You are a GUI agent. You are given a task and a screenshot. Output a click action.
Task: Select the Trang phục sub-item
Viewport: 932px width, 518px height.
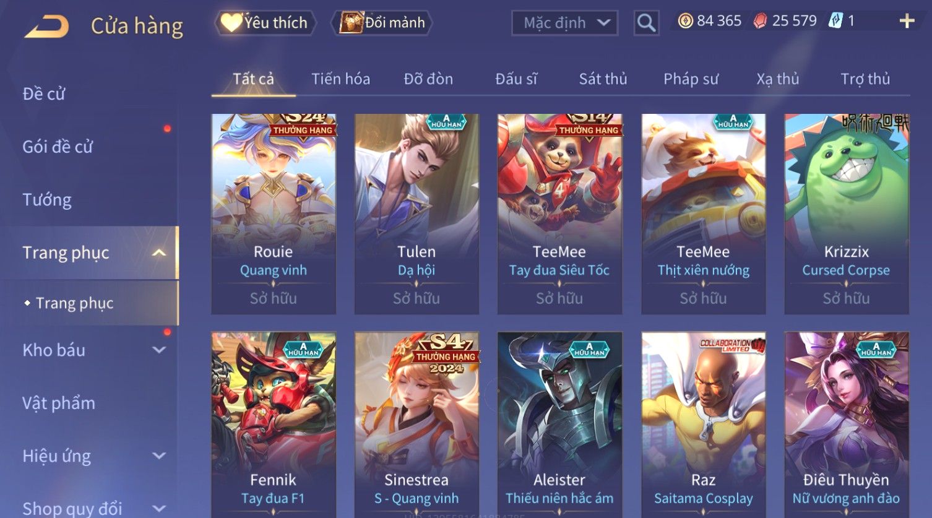coord(75,303)
